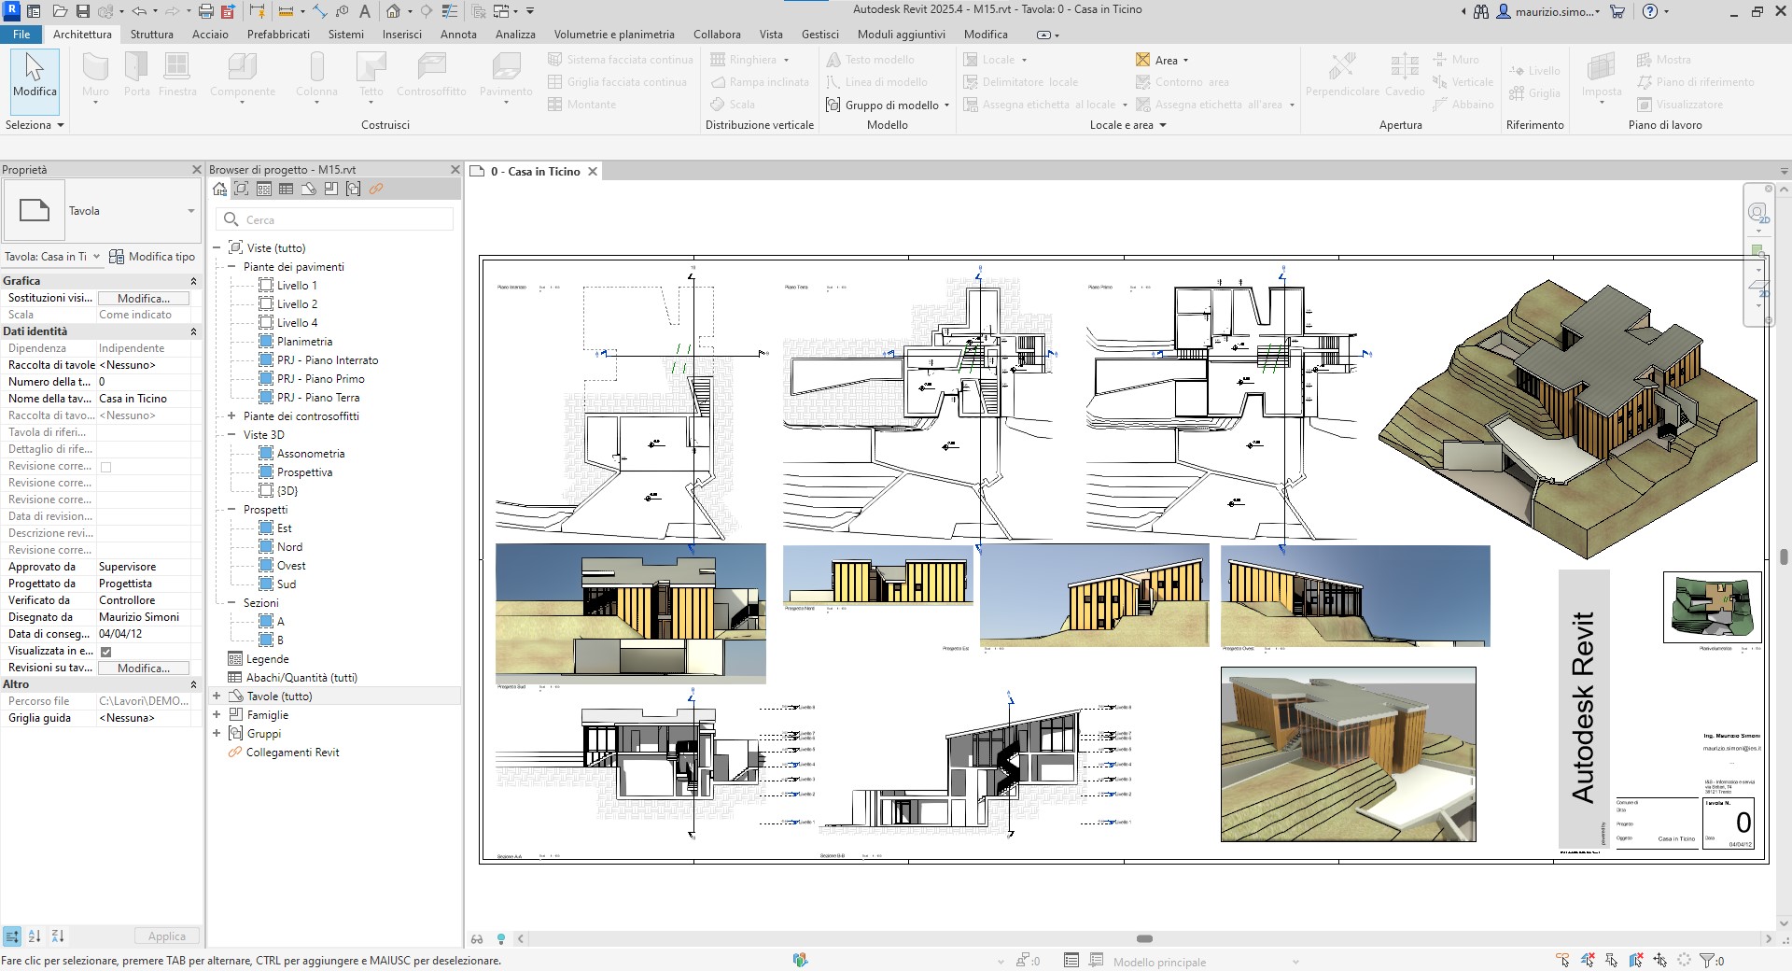Expand the Piante dei controsoffitti node

point(231,415)
